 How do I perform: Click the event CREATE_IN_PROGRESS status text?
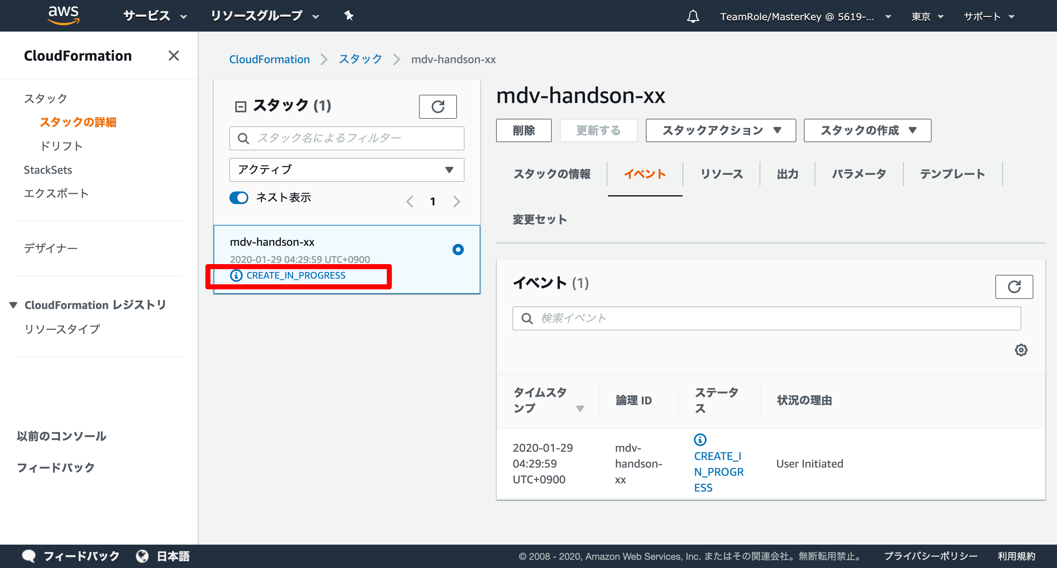click(719, 472)
